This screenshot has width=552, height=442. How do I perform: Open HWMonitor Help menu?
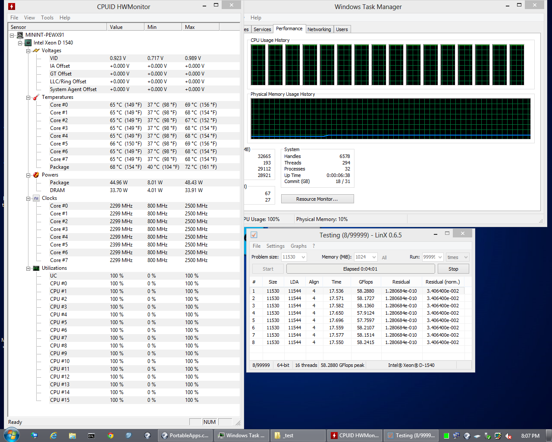pyautogui.click(x=65, y=18)
